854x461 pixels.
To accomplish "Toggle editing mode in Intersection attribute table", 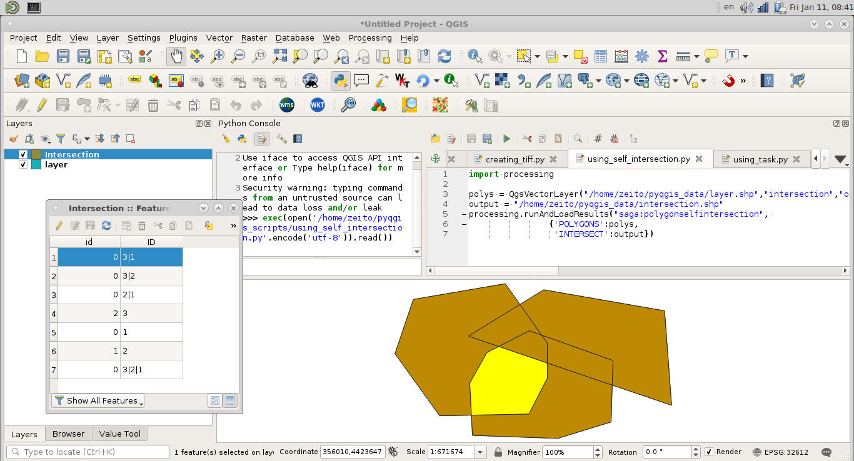I will [58, 226].
